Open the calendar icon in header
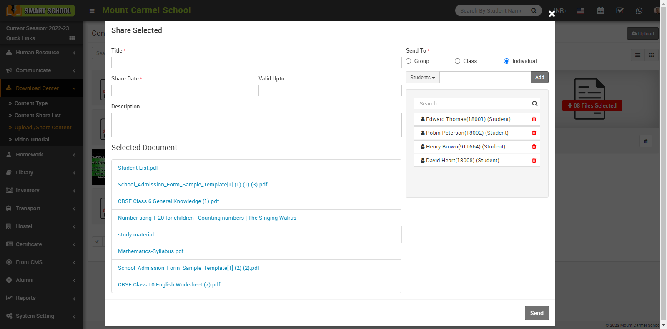Image resolution: width=667 pixels, height=329 pixels. pyautogui.click(x=600, y=11)
